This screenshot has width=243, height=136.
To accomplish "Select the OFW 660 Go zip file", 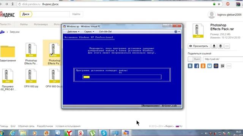I will [54, 78].
